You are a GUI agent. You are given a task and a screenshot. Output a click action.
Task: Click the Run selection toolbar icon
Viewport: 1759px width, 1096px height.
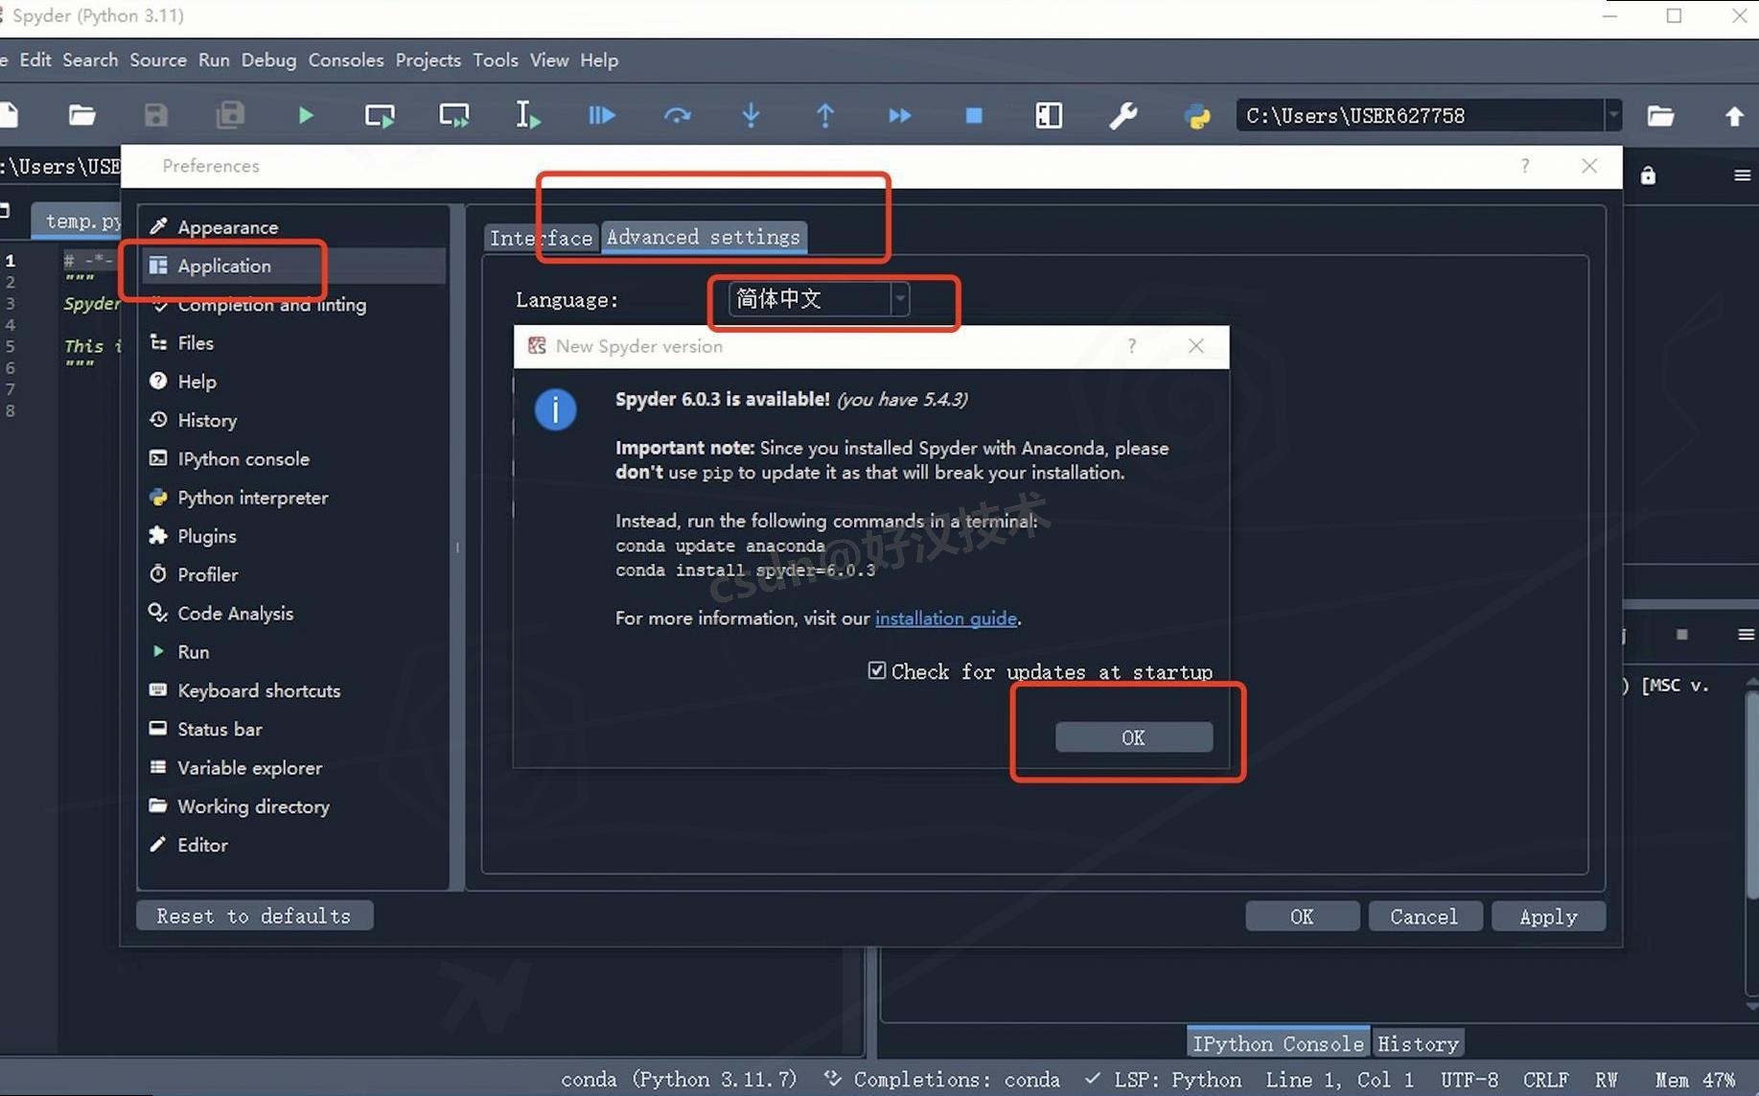[526, 115]
